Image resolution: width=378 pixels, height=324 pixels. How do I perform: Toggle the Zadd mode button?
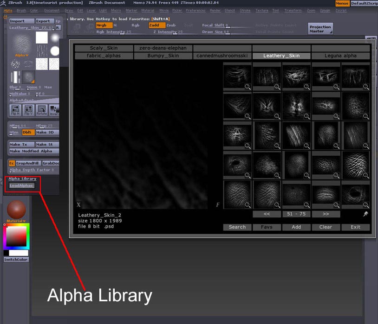tap(156, 25)
